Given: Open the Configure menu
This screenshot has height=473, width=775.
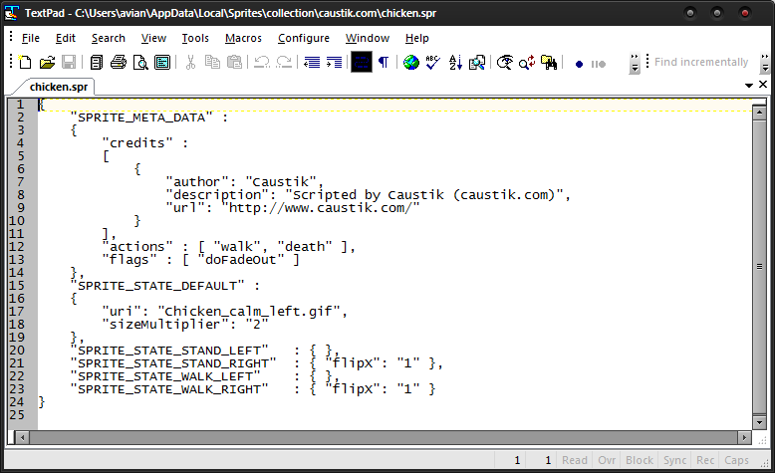Looking at the screenshot, I should 303,38.
